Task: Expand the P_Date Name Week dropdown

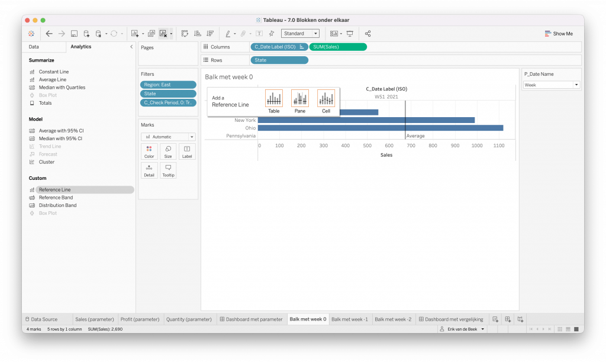Action: click(551, 85)
